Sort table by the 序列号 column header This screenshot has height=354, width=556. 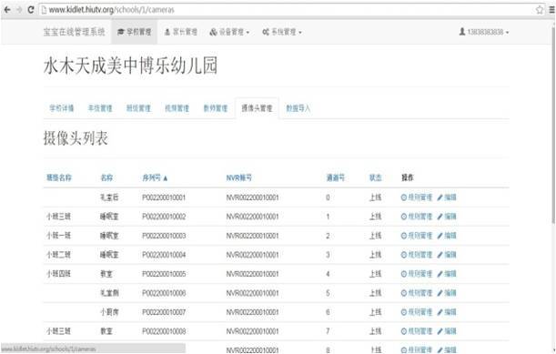(155, 177)
